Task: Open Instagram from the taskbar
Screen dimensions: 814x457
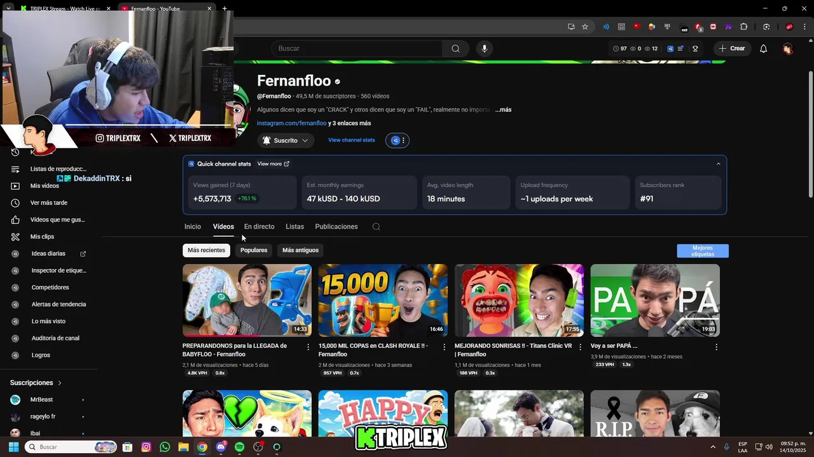Action: point(146,447)
